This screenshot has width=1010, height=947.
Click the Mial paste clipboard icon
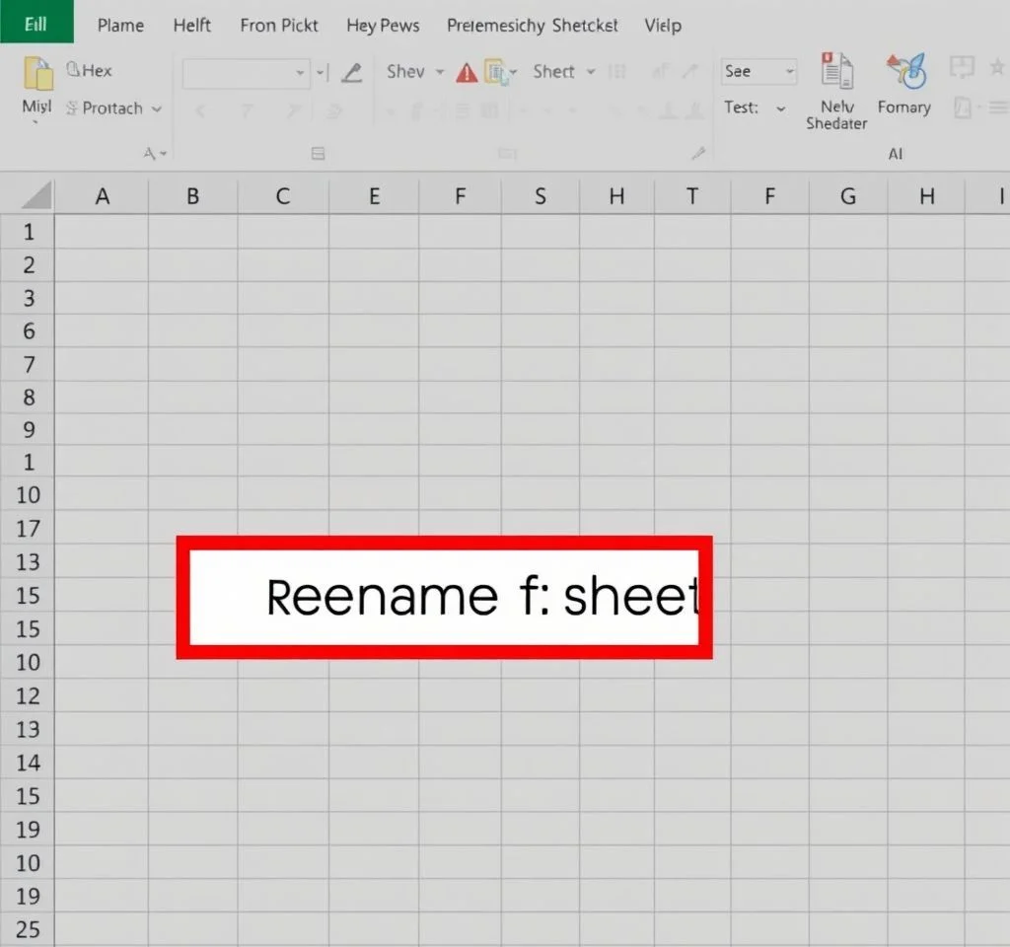click(x=37, y=76)
